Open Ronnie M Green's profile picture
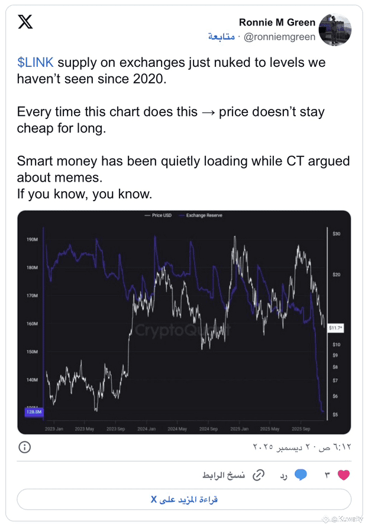 point(334,30)
